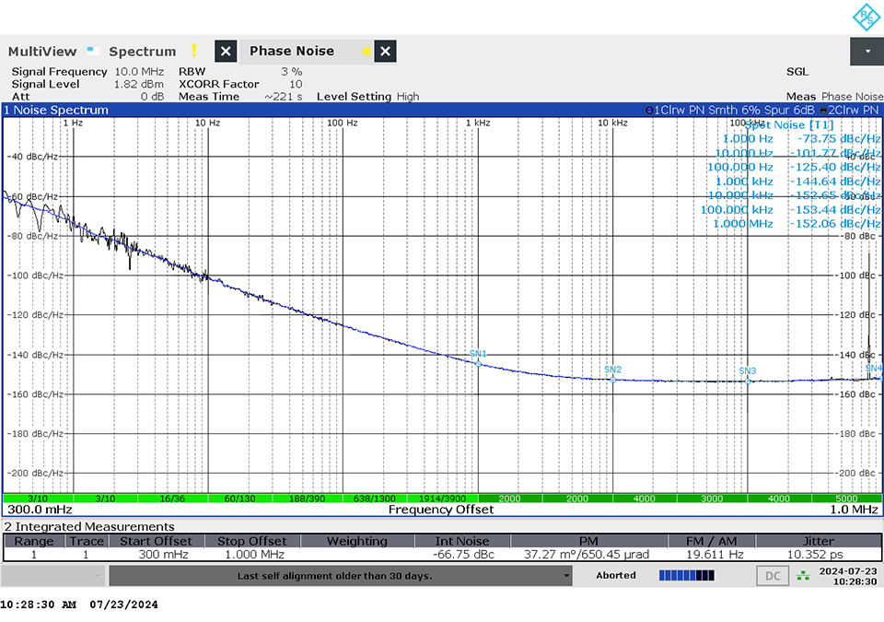
Task: Select the Phase Noise tab
Action: click(291, 52)
